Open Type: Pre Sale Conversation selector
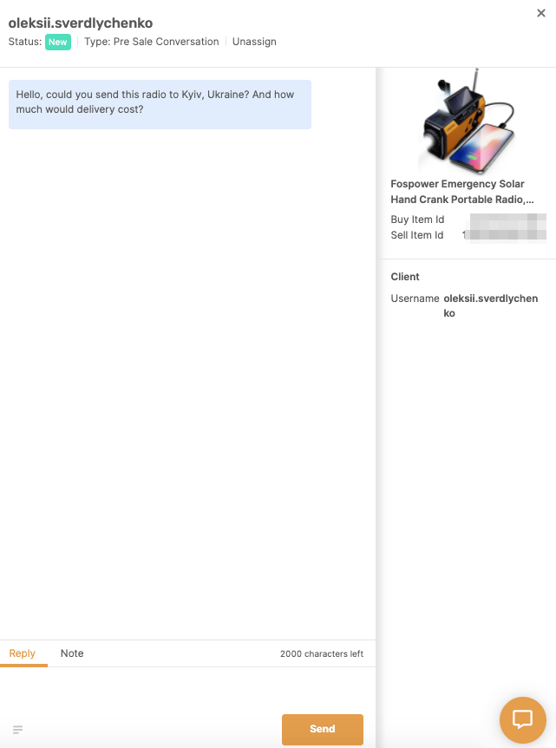The image size is (556, 748). (152, 42)
